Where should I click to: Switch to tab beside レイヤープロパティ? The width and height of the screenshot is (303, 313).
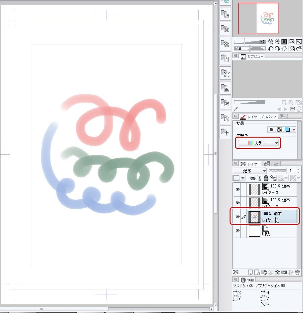coord(282,116)
